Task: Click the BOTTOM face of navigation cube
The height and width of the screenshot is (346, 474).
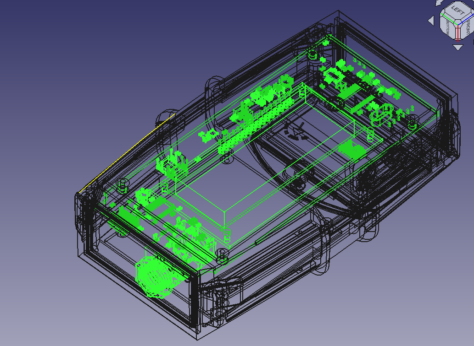Action: pyautogui.click(x=448, y=27)
